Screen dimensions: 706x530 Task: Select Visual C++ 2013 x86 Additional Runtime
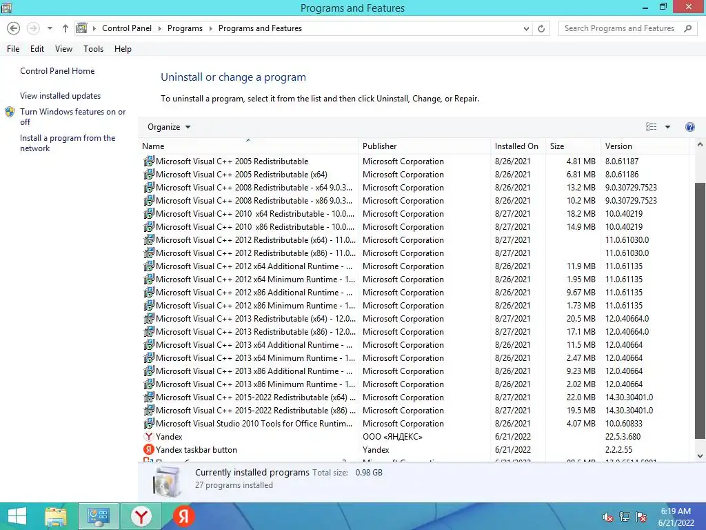[x=414, y=371]
